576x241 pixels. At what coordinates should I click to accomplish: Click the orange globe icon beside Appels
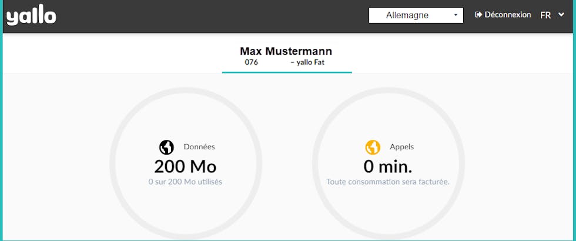(x=373, y=147)
